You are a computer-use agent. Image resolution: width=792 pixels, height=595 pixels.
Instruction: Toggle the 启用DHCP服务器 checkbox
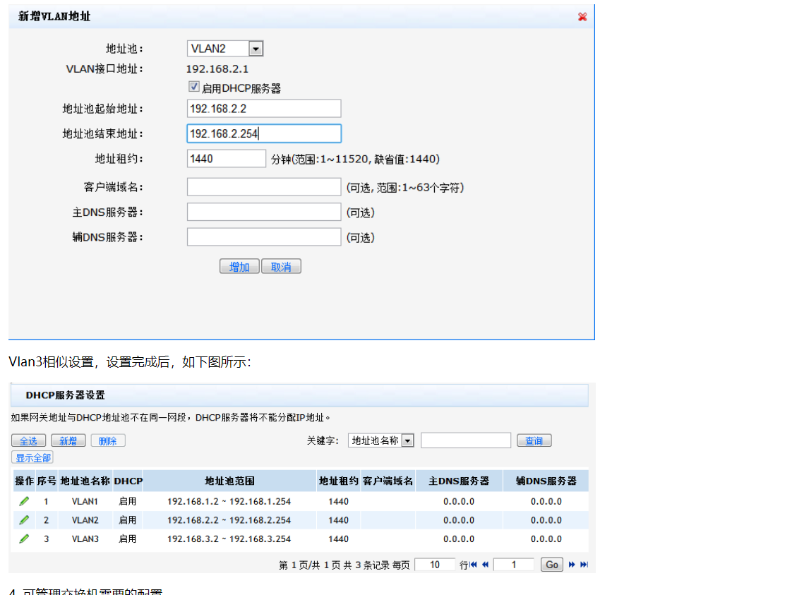point(194,87)
